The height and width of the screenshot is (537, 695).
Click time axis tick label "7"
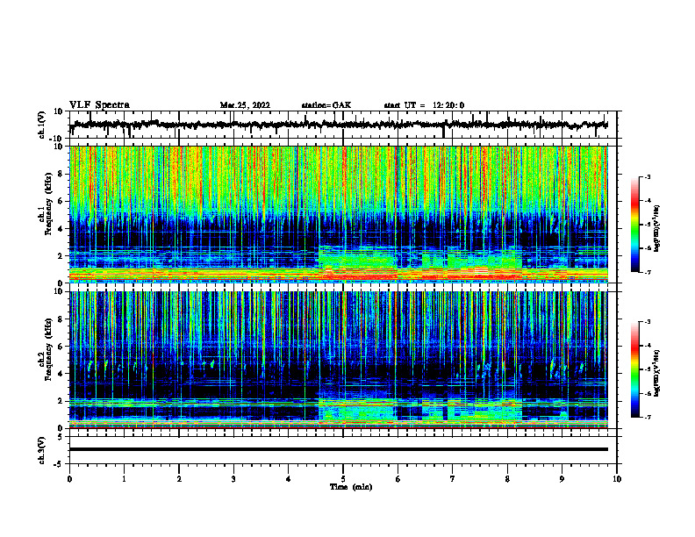pos(453,479)
